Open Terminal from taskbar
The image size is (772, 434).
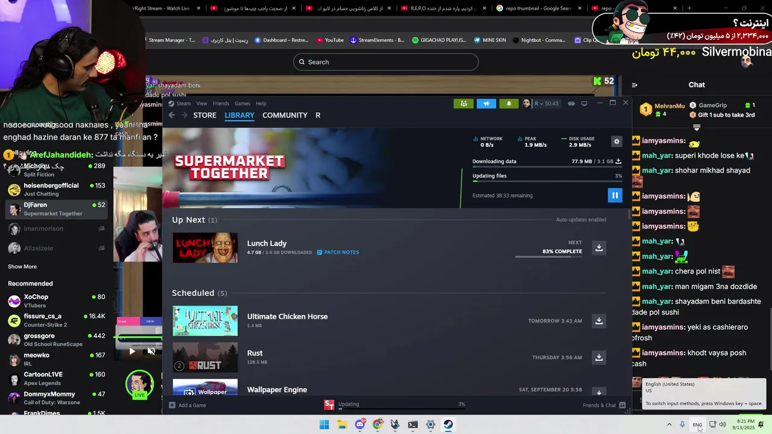click(413, 424)
